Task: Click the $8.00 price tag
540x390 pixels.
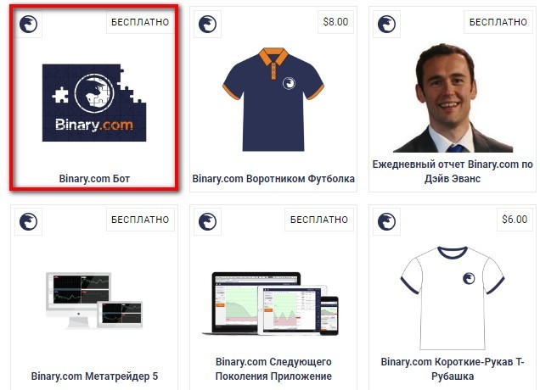Action: click(x=335, y=22)
